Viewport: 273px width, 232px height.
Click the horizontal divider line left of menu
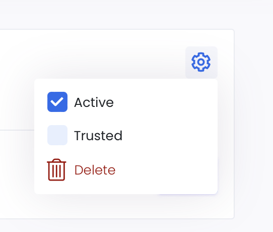click(x=17, y=130)
